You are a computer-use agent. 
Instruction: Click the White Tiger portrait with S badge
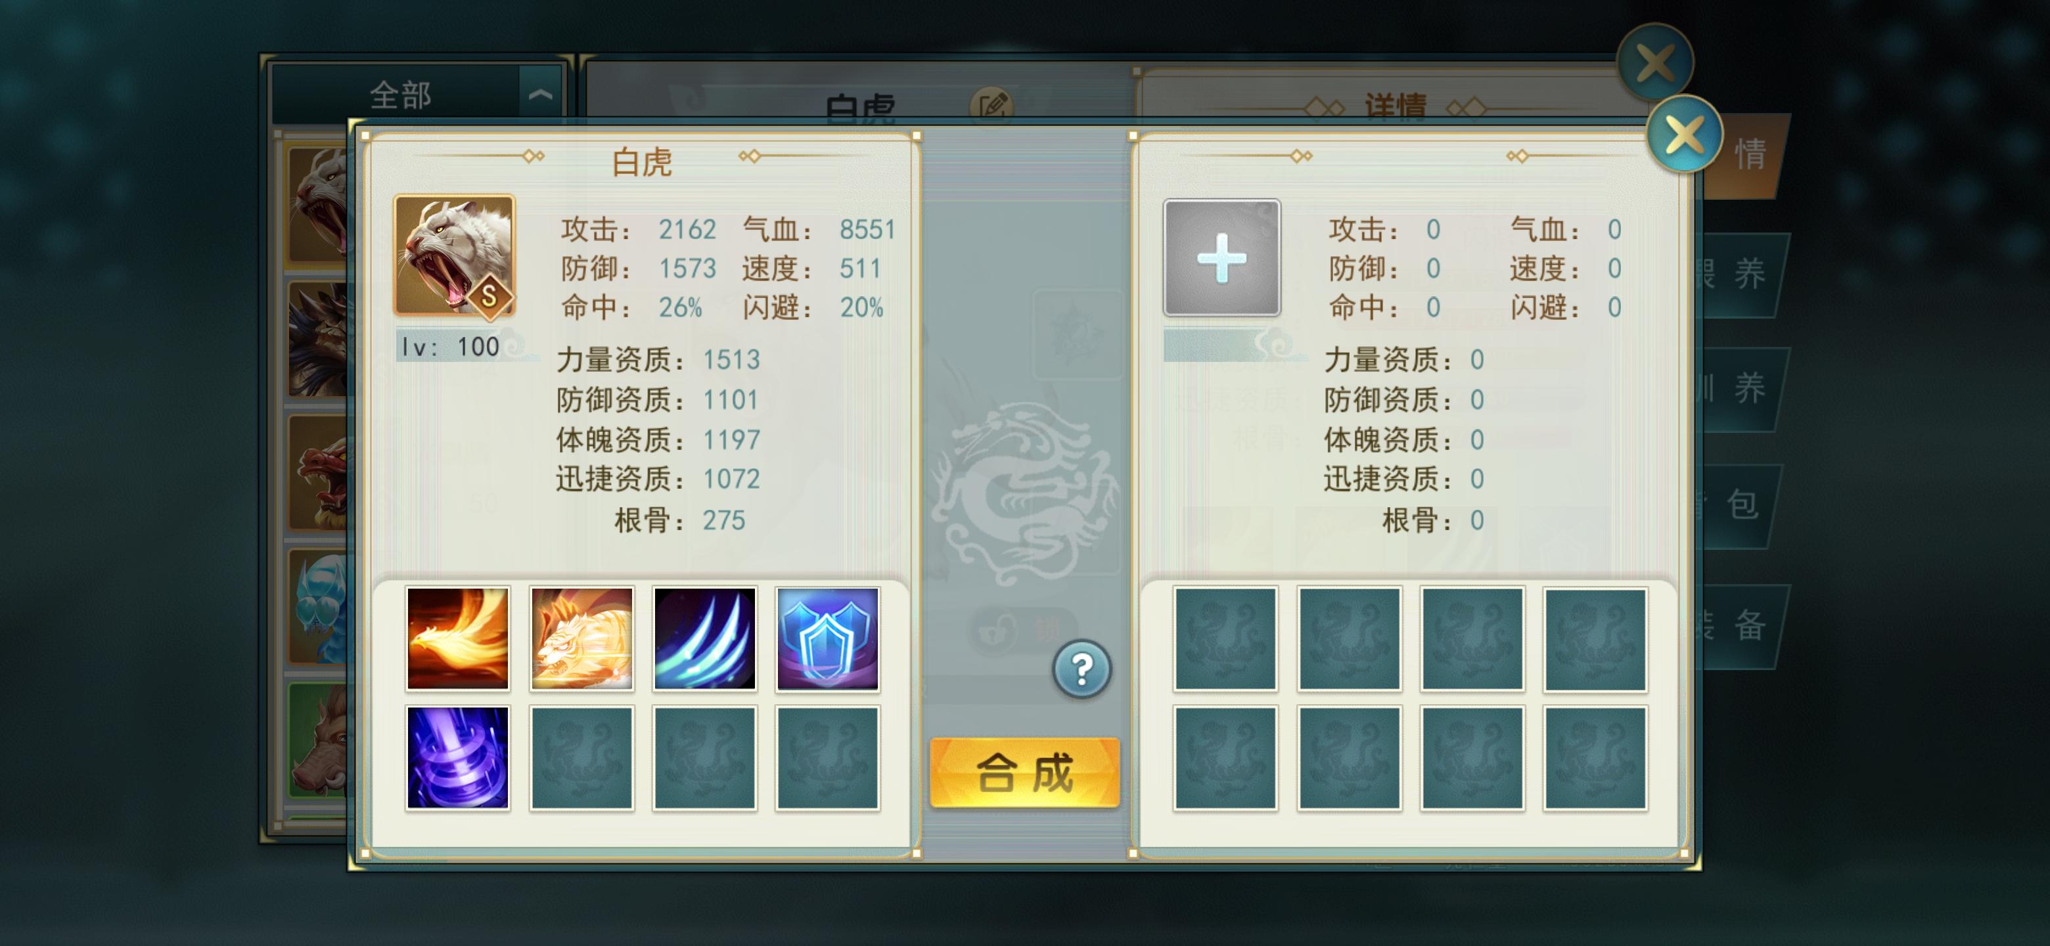[455, 256]
